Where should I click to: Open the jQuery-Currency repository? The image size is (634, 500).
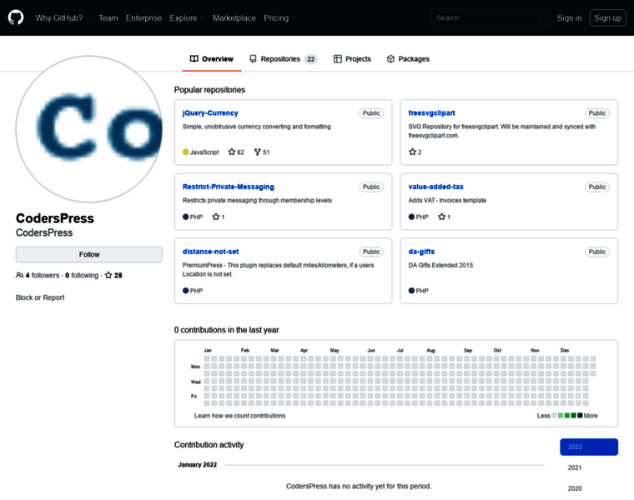[210, 113]
